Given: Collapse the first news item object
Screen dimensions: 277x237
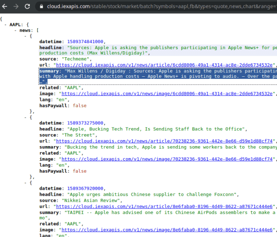Looking at the screenshot, I should 26,36.
